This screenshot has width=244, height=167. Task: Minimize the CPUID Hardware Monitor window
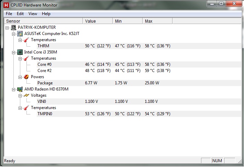click(212, 4)
